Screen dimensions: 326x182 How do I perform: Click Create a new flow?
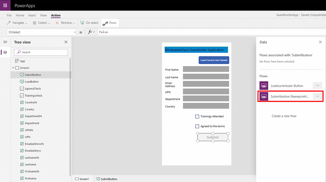(284, 116)
